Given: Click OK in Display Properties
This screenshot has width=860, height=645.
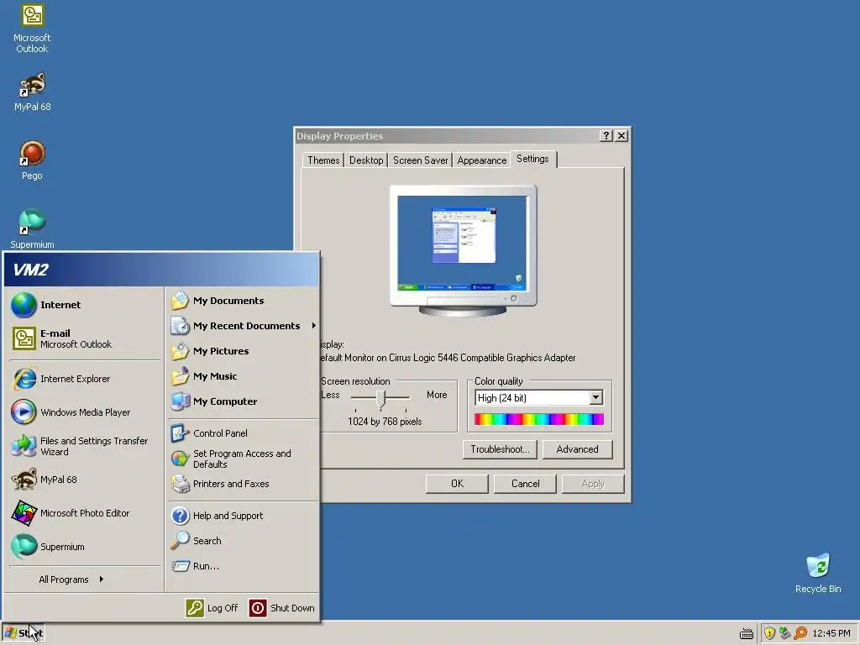Looking at the screenshot, I should (x=457, y=484).
